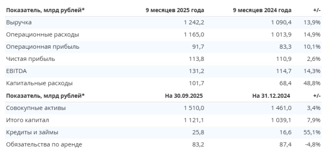
Task: Select the 2,6% change value
Action: [314, 59]
